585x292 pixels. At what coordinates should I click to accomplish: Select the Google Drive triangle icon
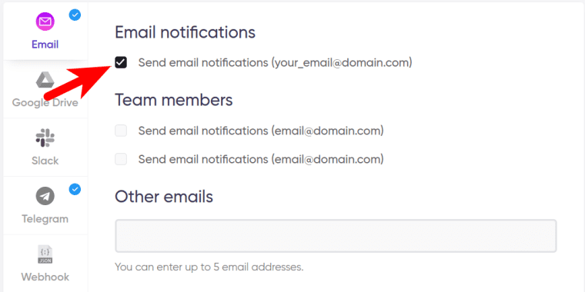click(45, 81)
